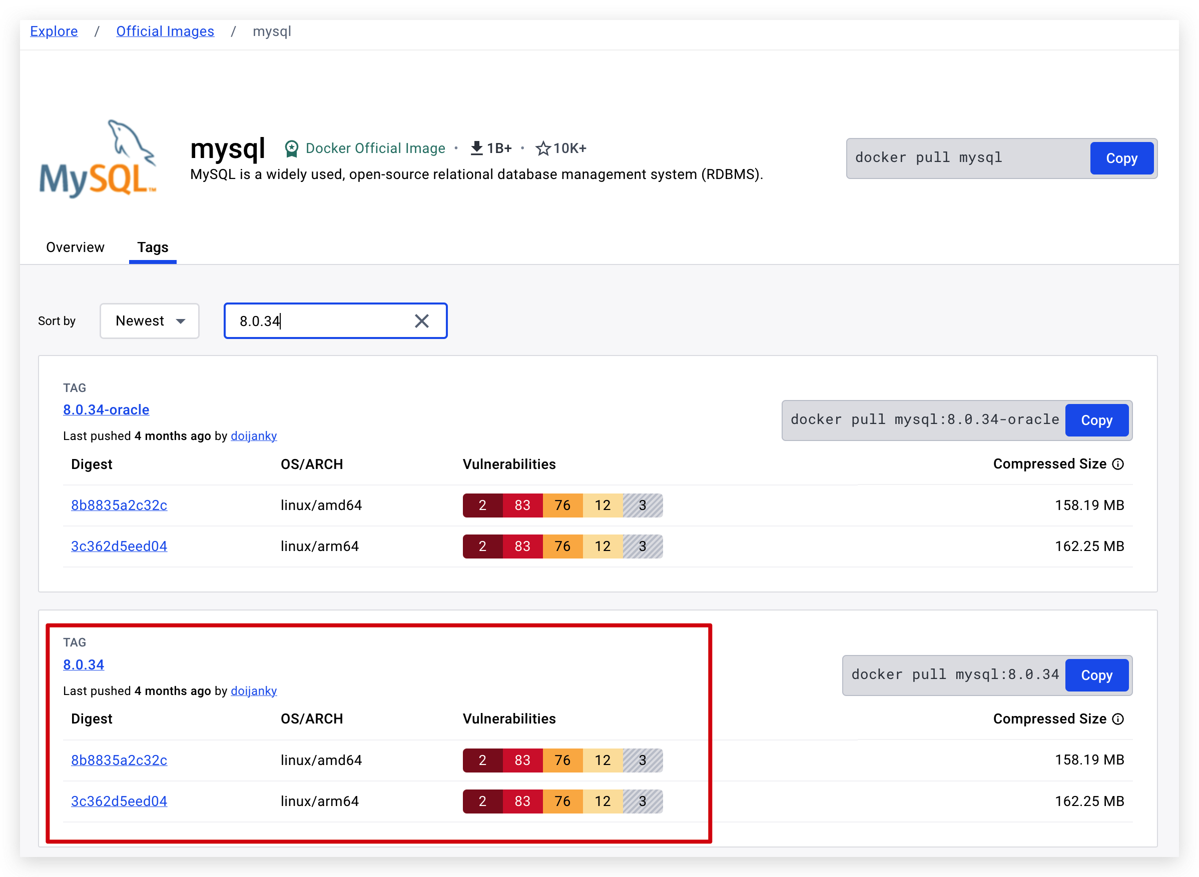Open the Official Images breadcrumb link

[165, 31]
